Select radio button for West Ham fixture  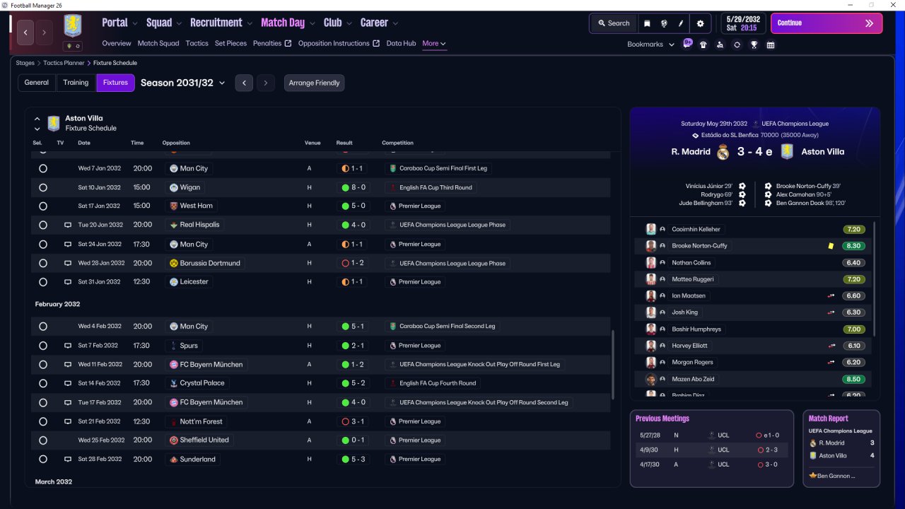[x=43, y=206]
